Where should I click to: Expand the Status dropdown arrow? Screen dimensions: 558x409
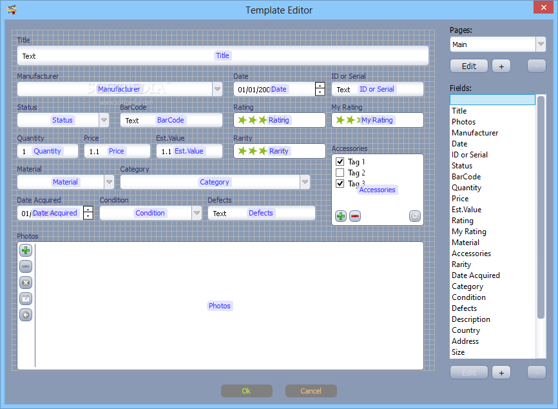(x=104, y=120)
